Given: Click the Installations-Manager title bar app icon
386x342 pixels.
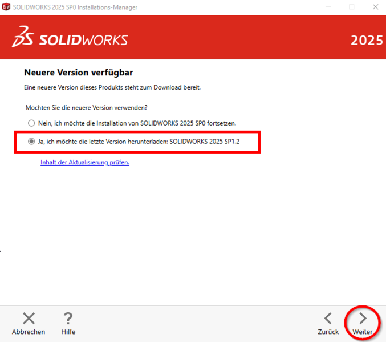Looking at the screenshot, I should [x=7, y=7].
